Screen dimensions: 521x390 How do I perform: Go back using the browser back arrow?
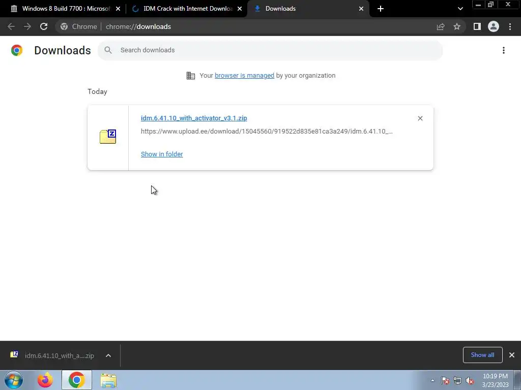(x=11, y=26)
